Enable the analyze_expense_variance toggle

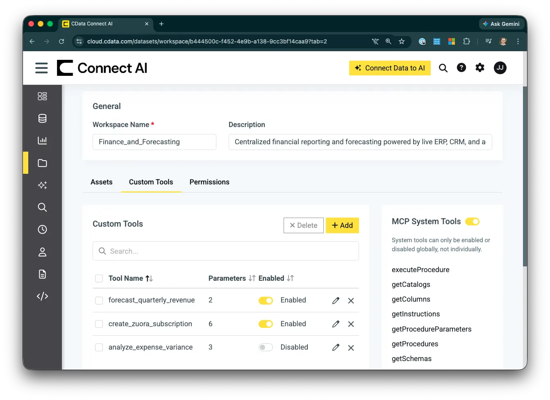tap(266, 347)
